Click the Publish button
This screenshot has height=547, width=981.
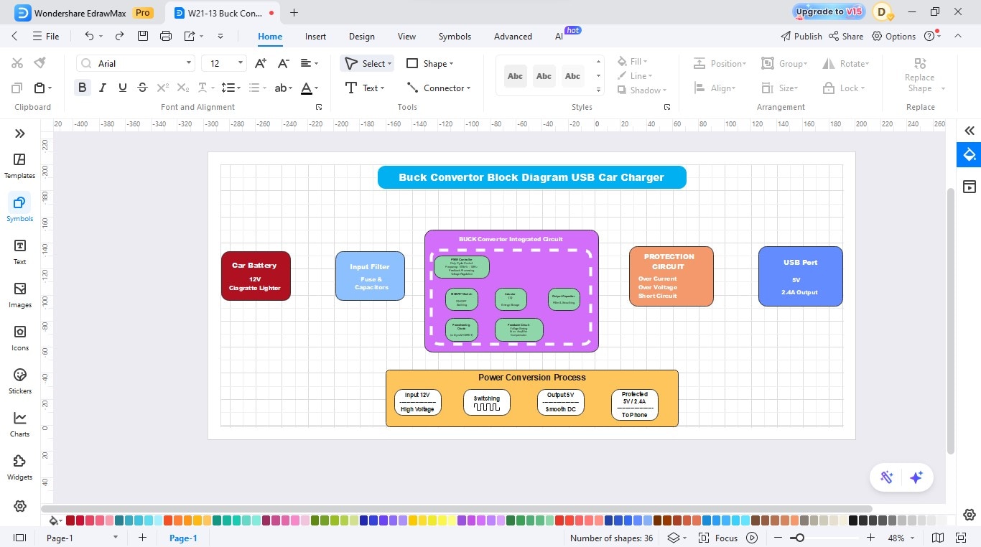pos(801,36)
